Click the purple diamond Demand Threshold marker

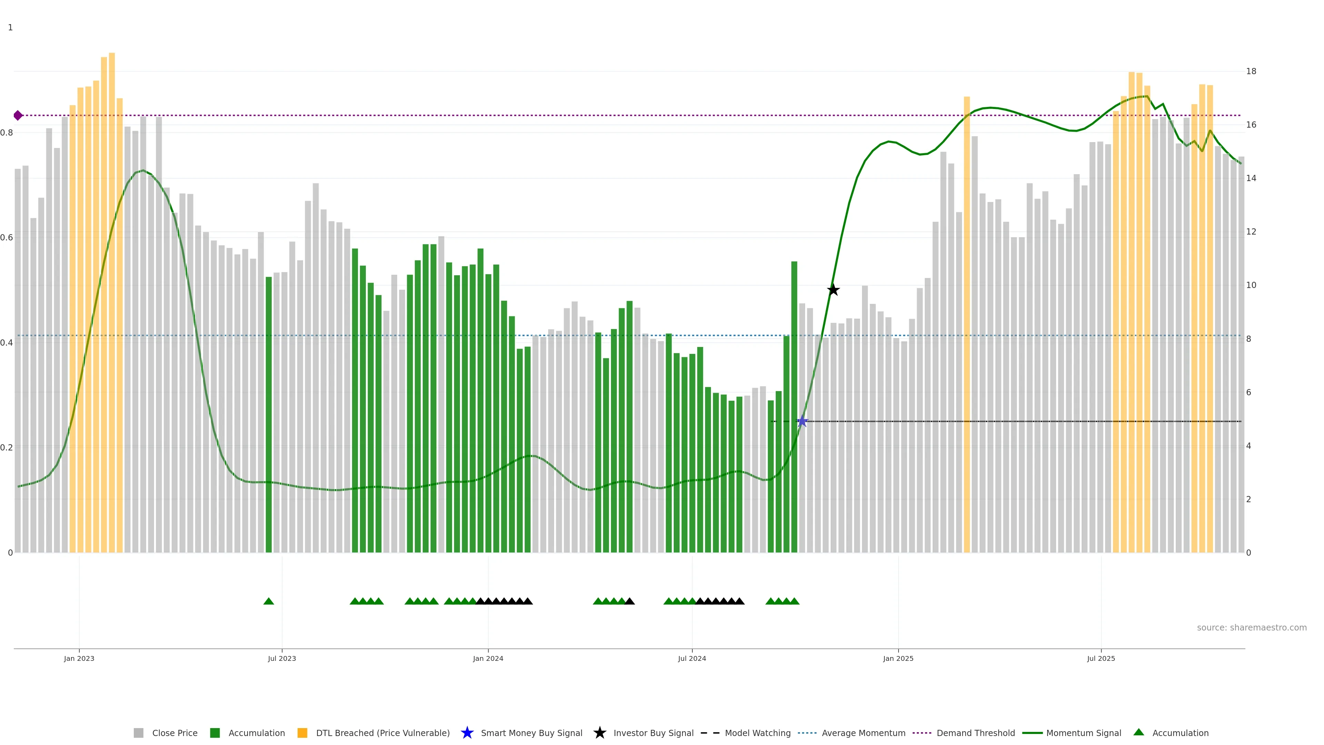(x=18, y=115)
